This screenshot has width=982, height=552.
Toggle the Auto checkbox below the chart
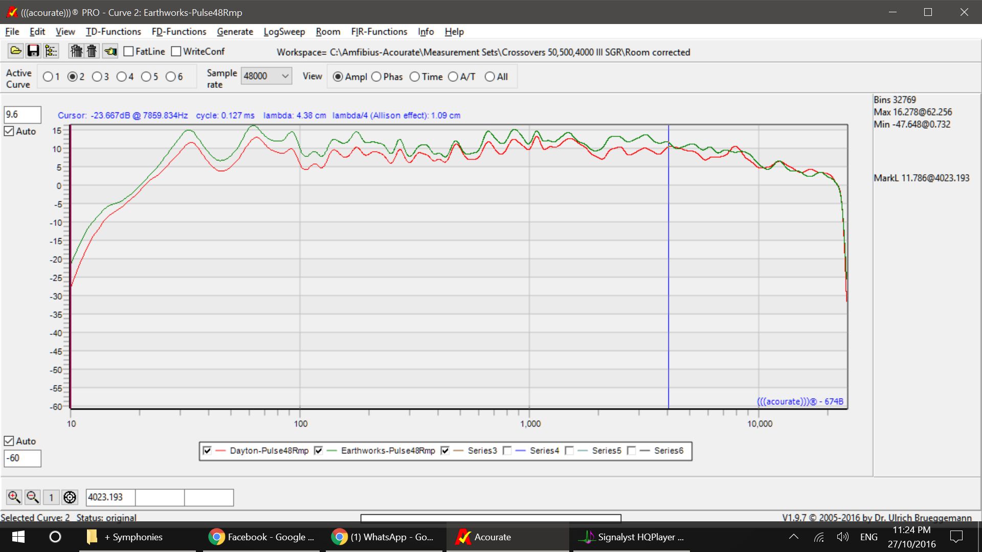click(x=9, y=441)
